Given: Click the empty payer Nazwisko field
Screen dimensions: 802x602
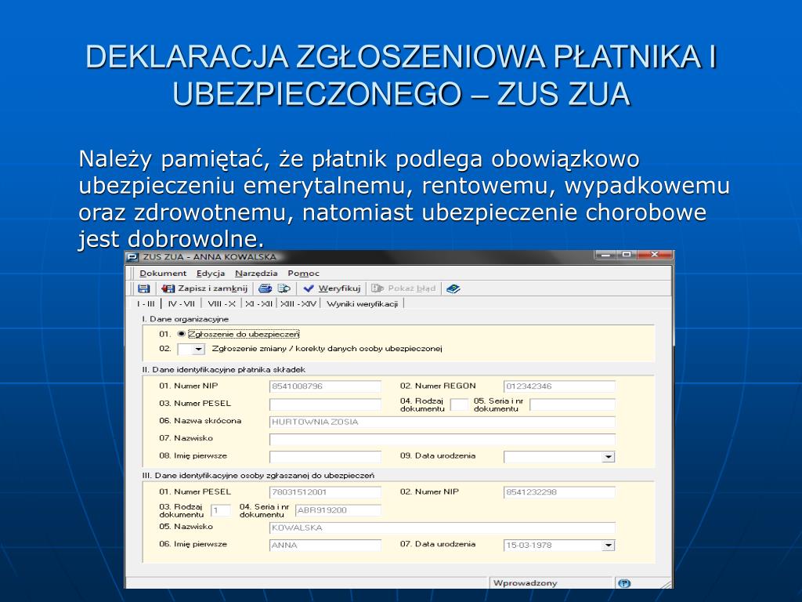Looking at the screenshot, I should coord(443,439).
